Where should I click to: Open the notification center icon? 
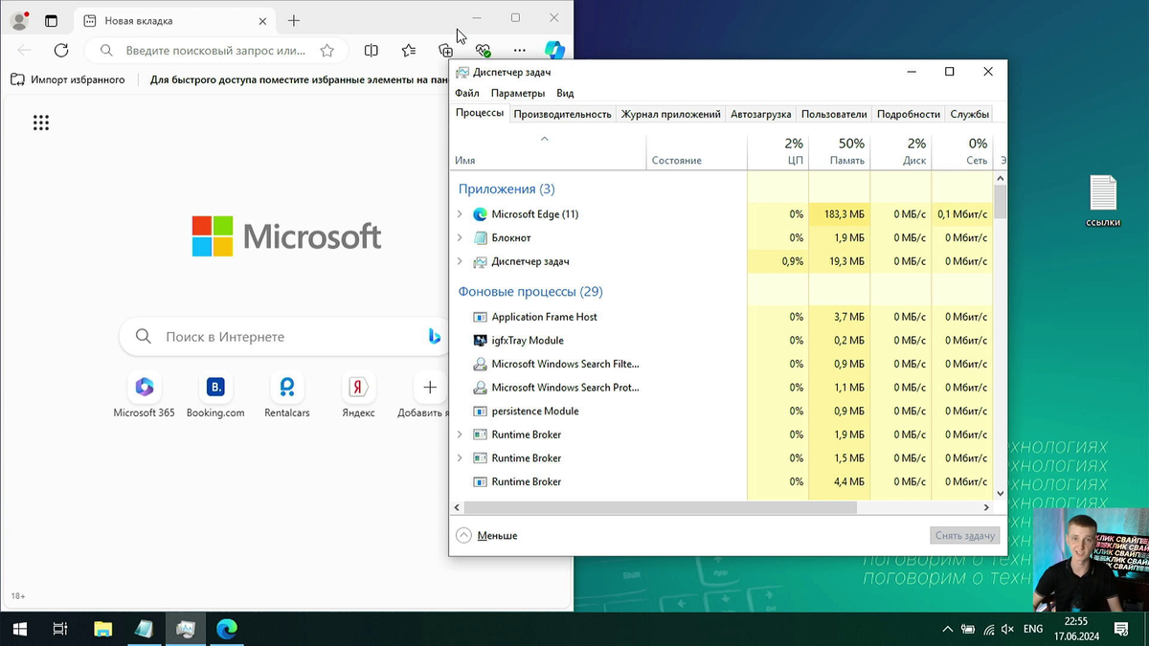pyautogui.click(x=1121, y=629)
